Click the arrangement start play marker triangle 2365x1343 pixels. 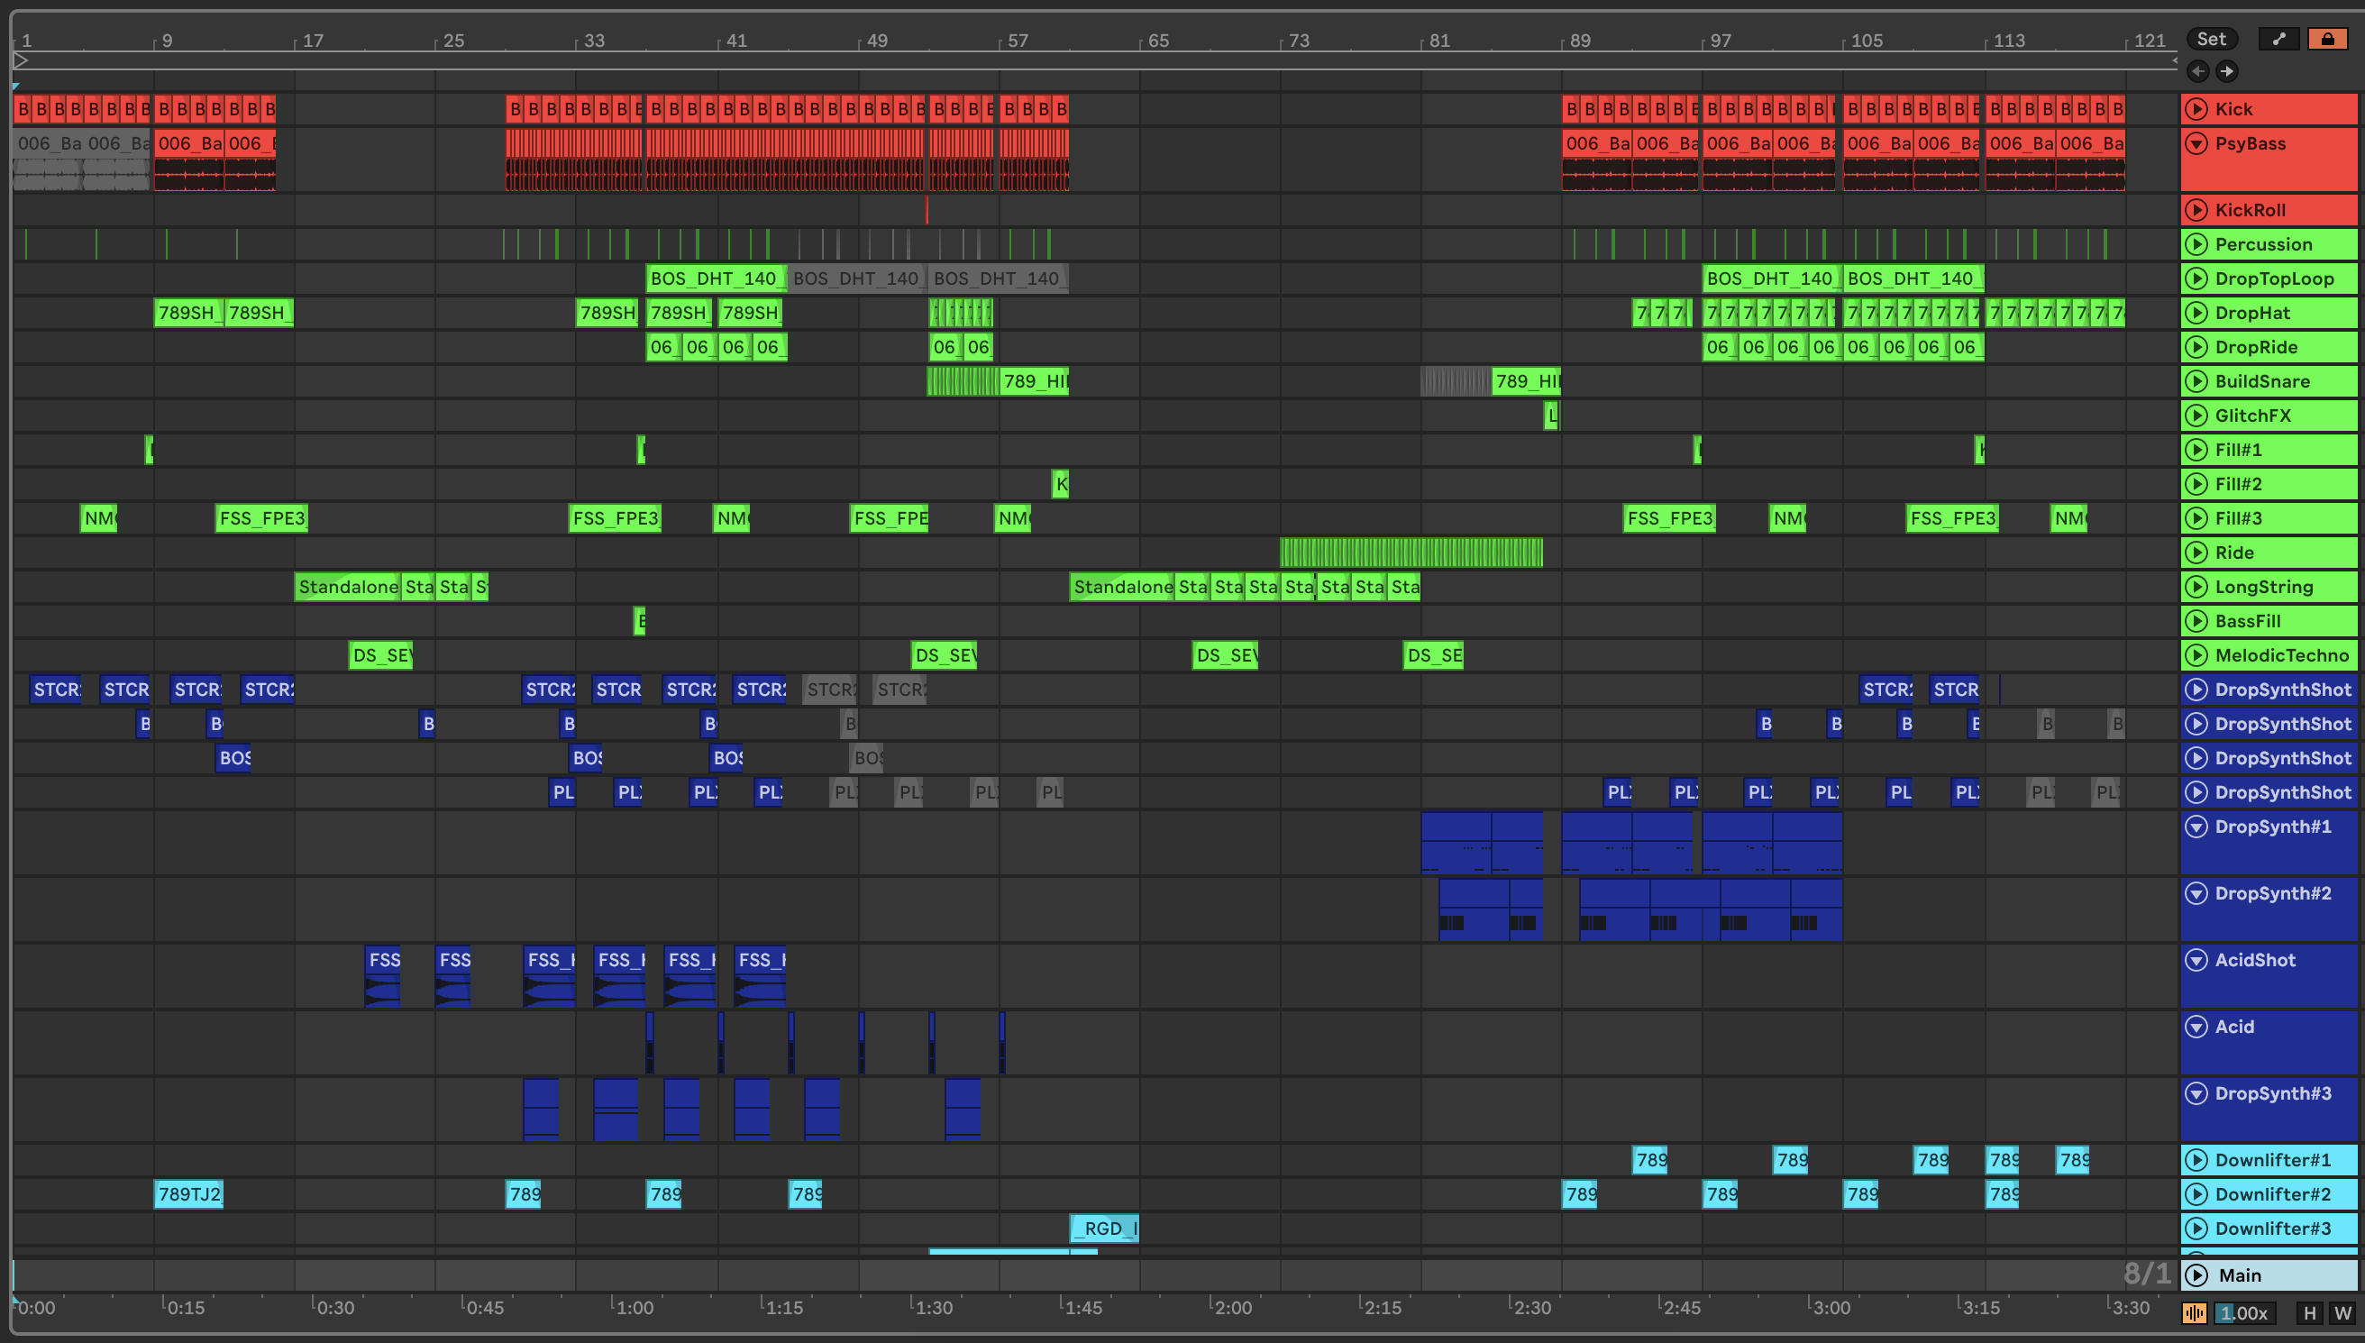(x=21, y=61)
